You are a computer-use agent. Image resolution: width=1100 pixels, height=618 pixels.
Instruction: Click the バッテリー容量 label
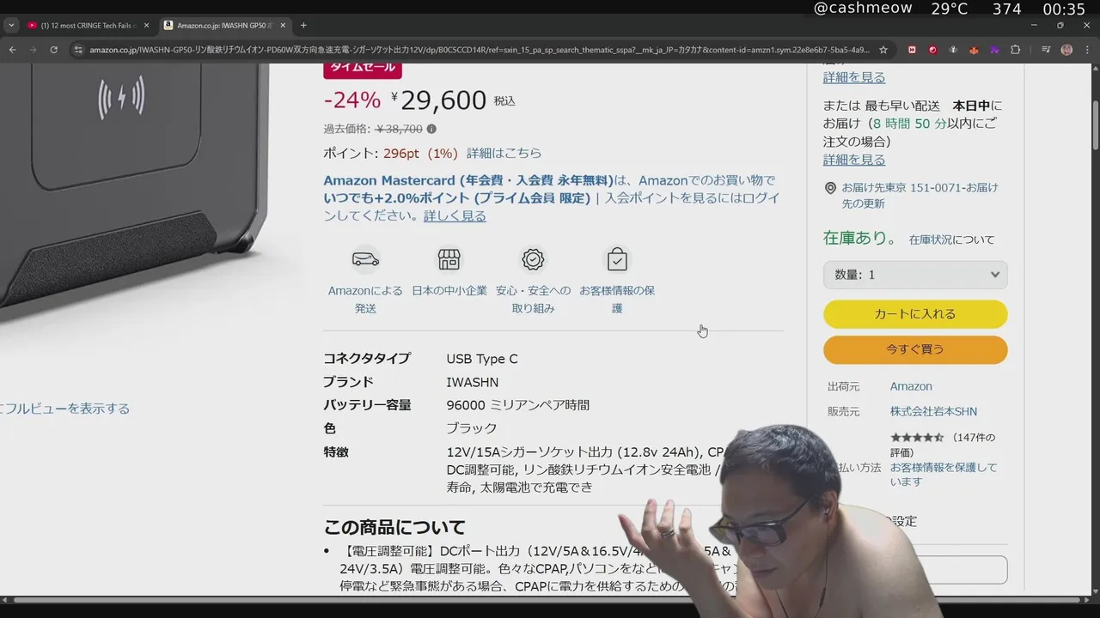coord(367,405)
